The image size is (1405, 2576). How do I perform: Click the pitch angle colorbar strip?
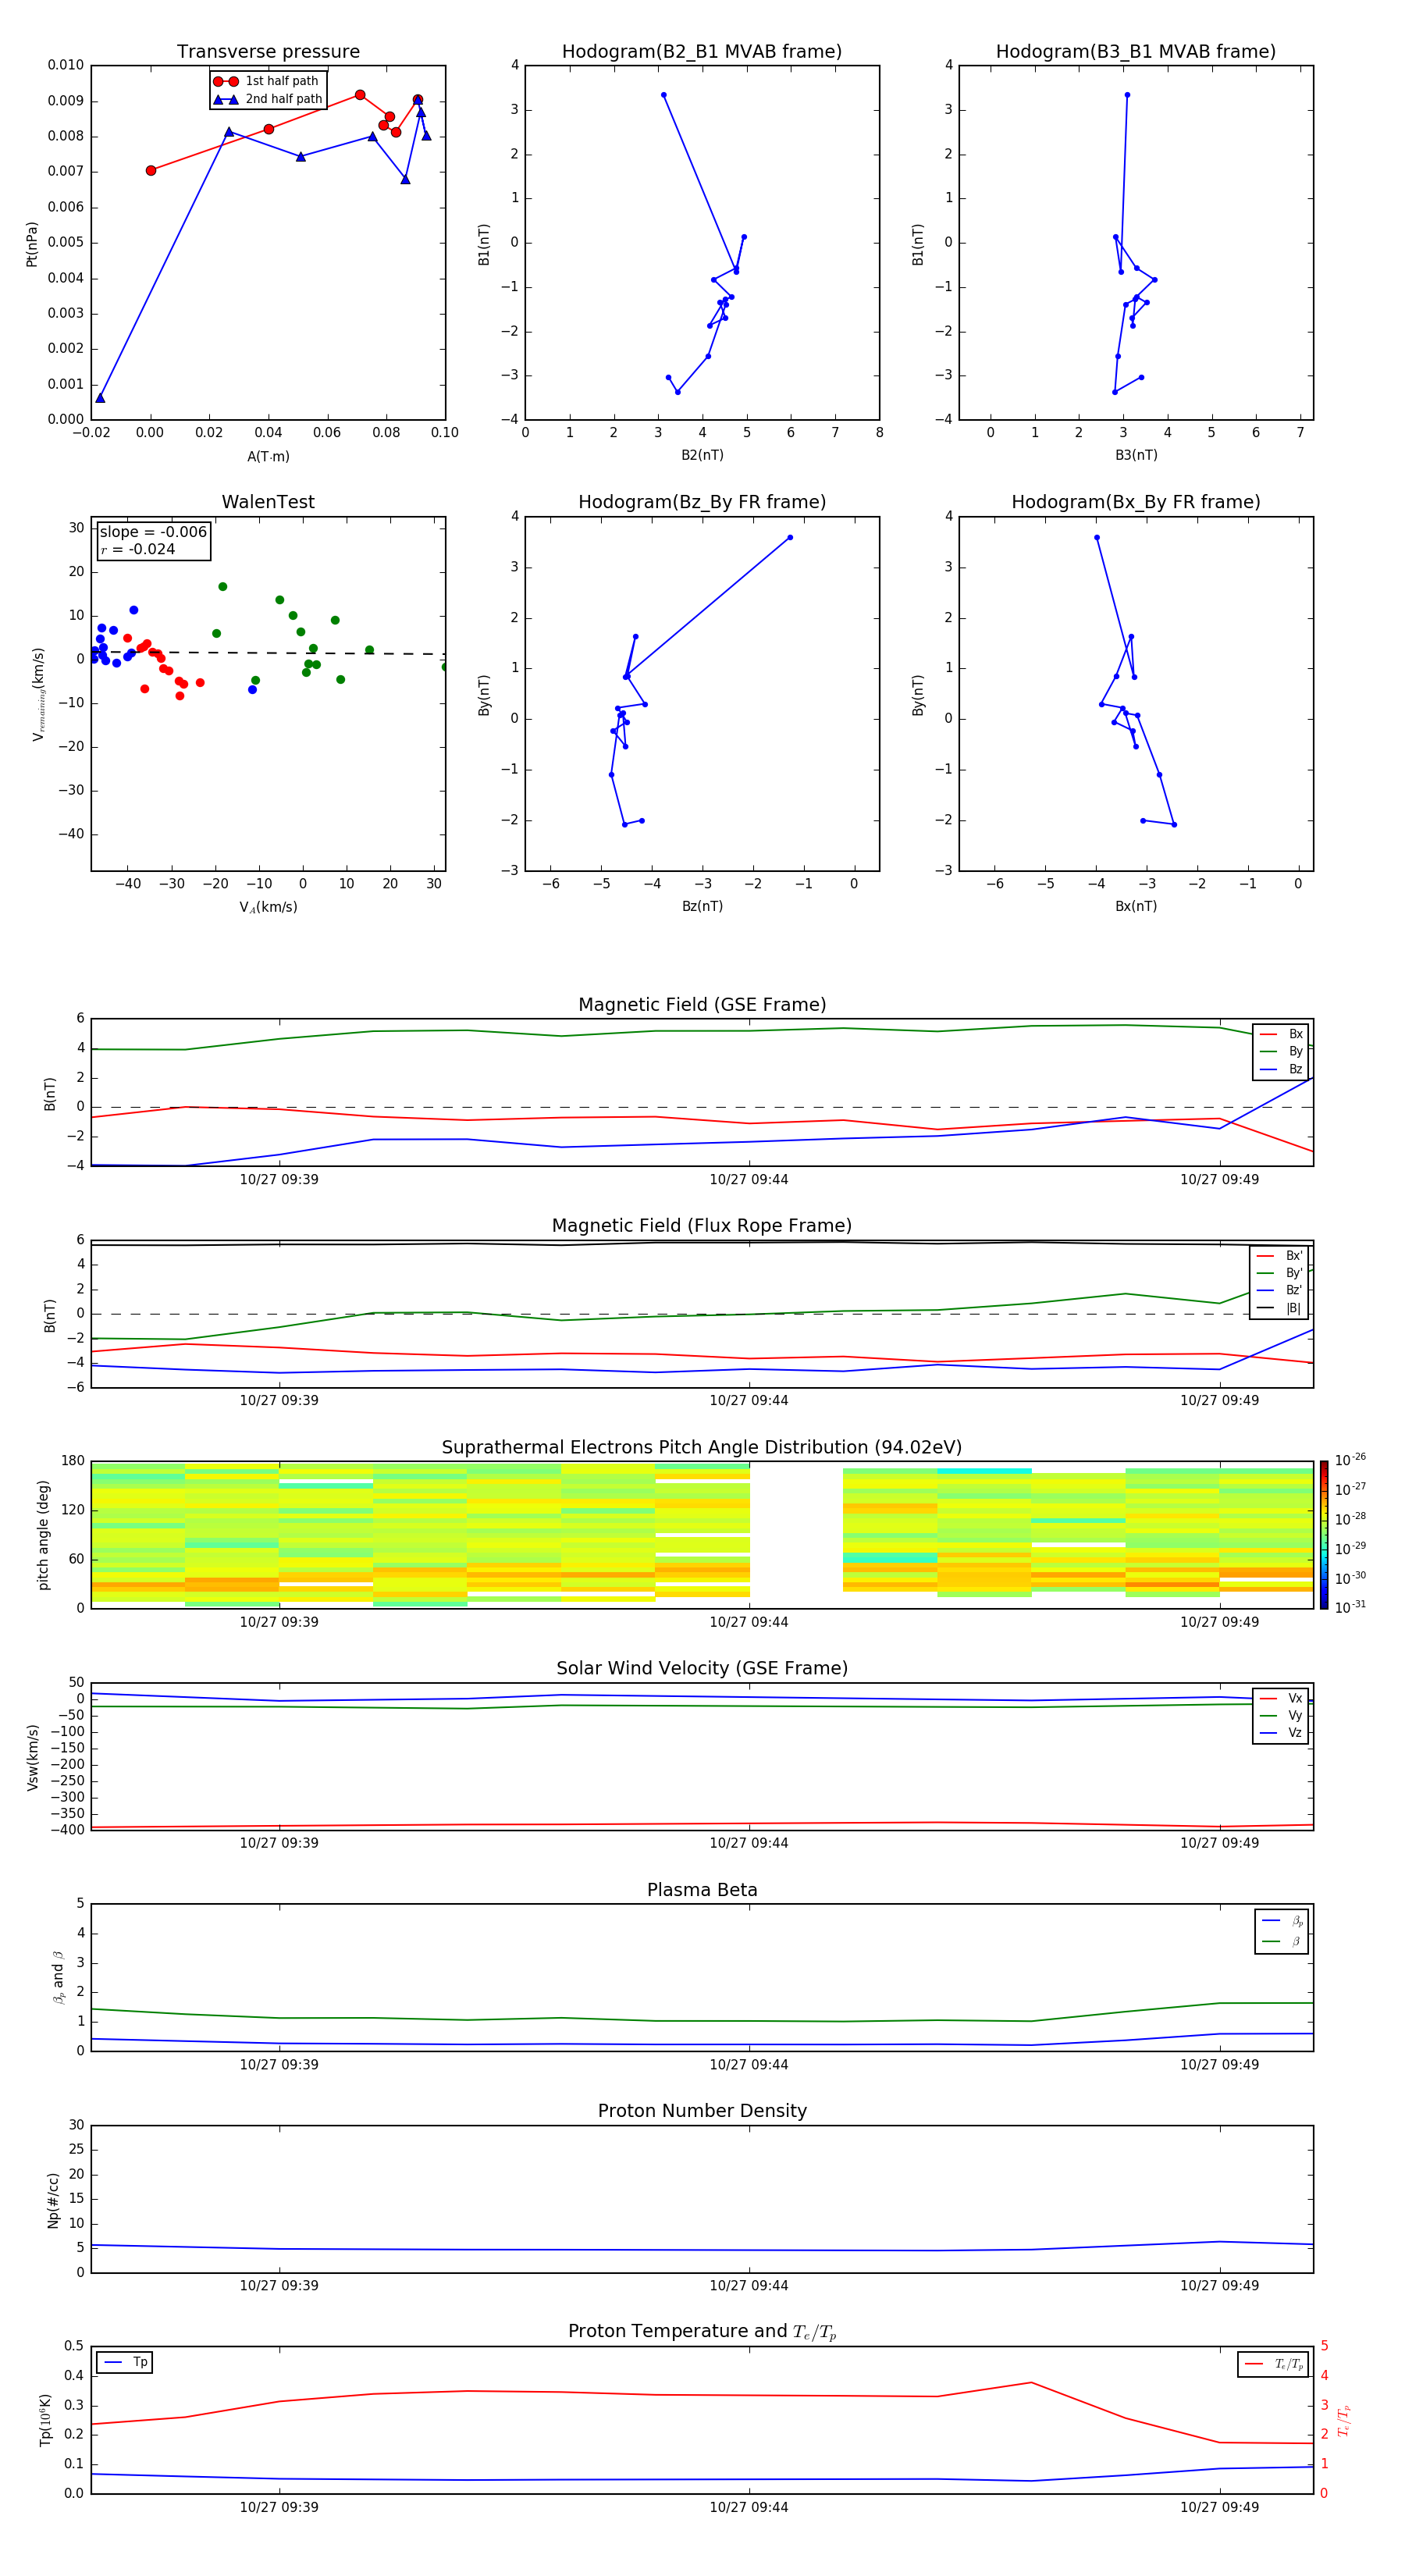point(1324,1534)
